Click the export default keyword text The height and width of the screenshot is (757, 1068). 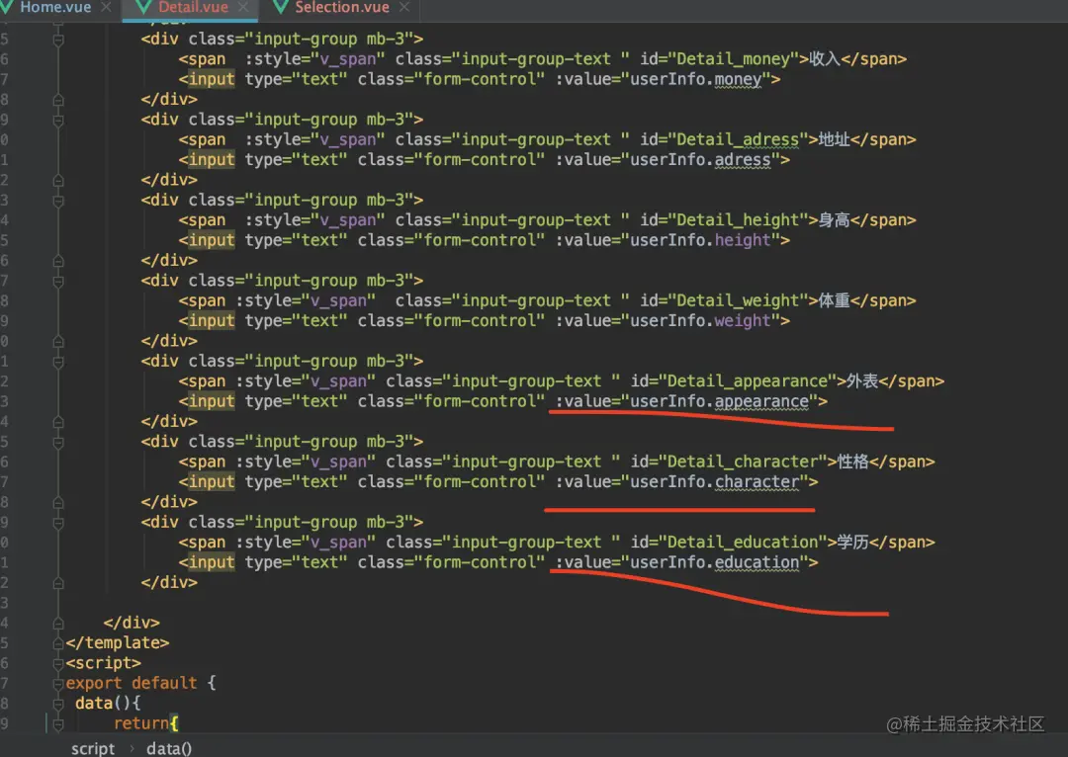click(132, 683)
